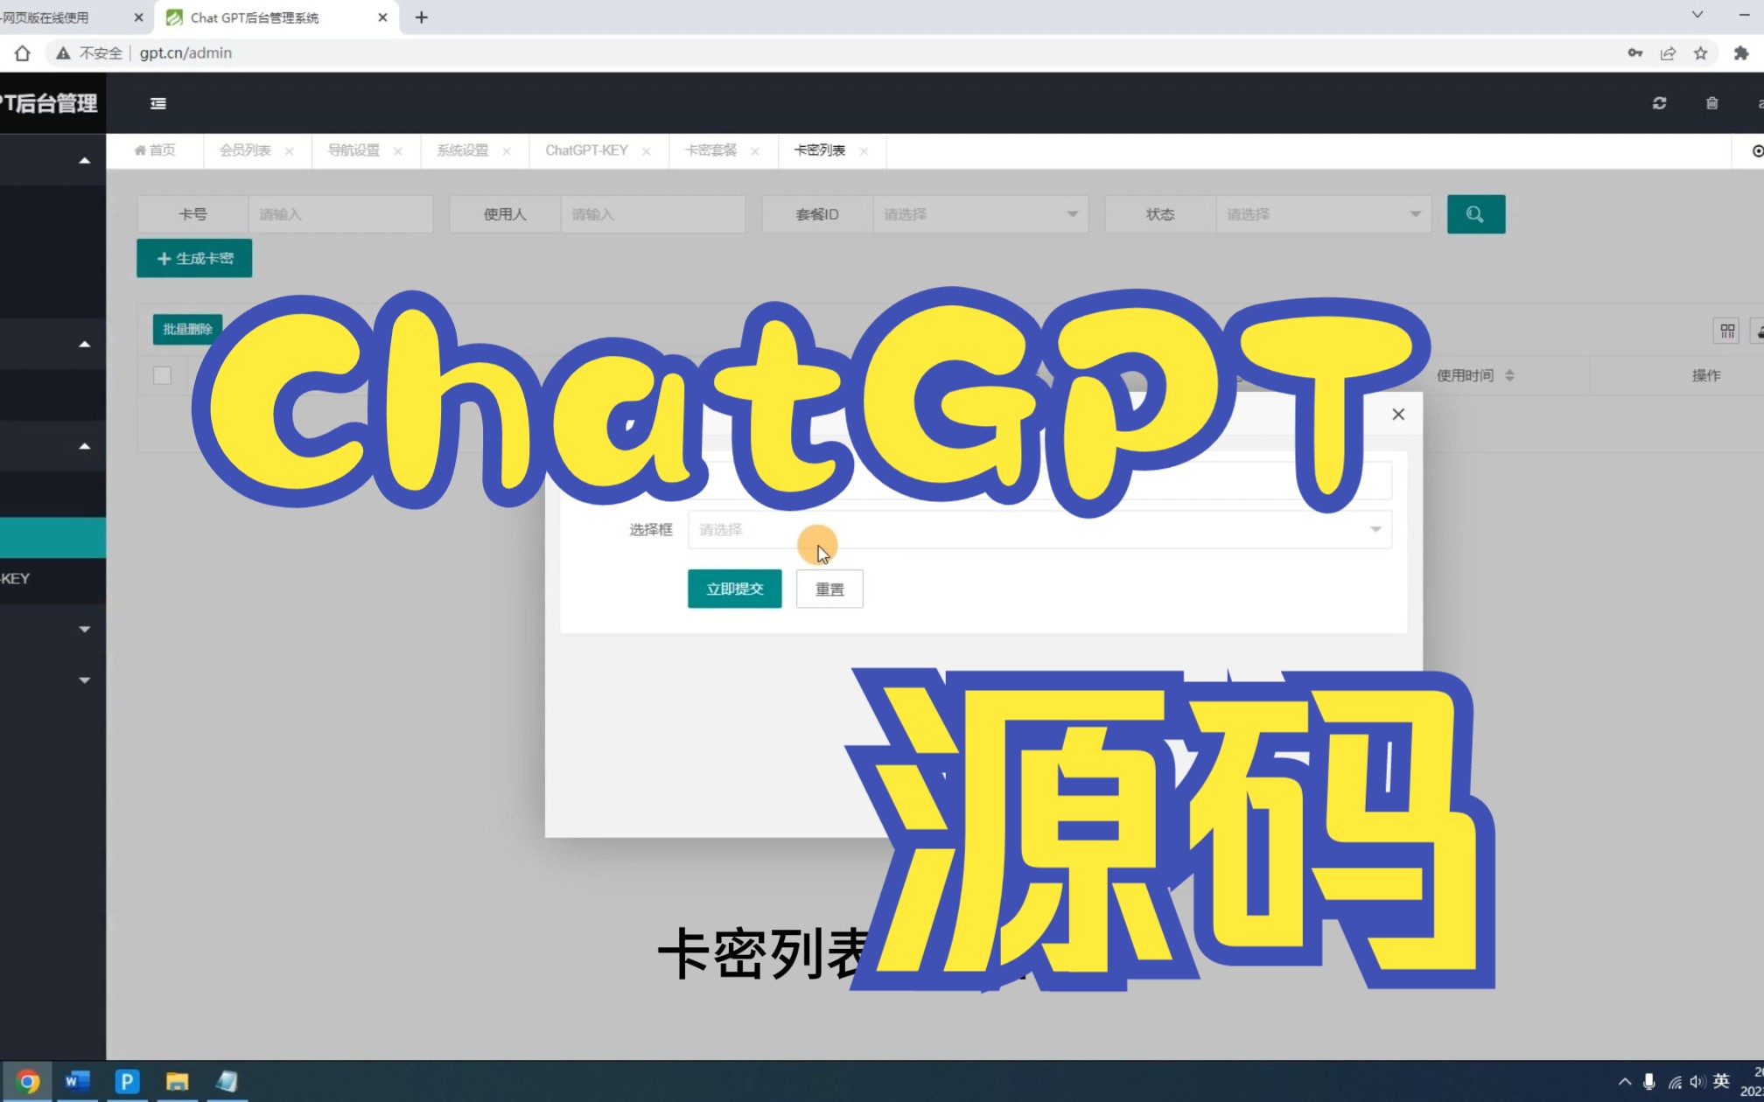
Task: Close the popup dialog with X
Action: 1398,415
